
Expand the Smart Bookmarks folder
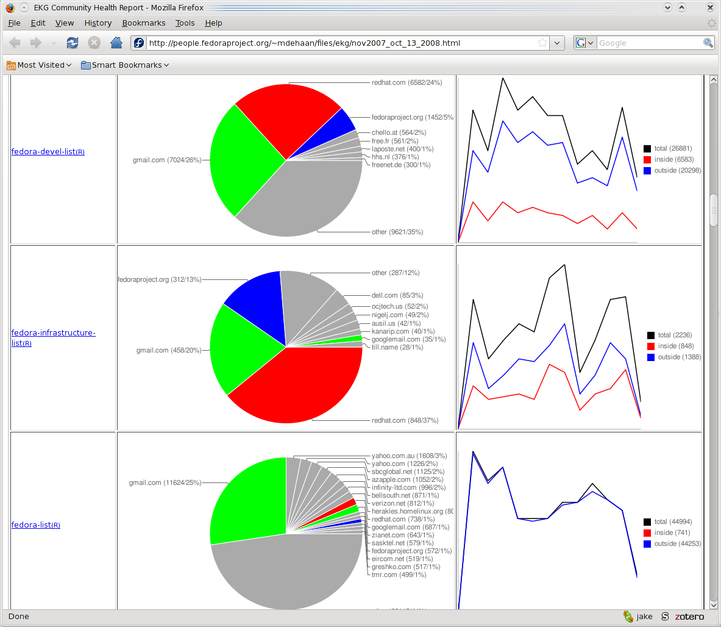[125, 65]
